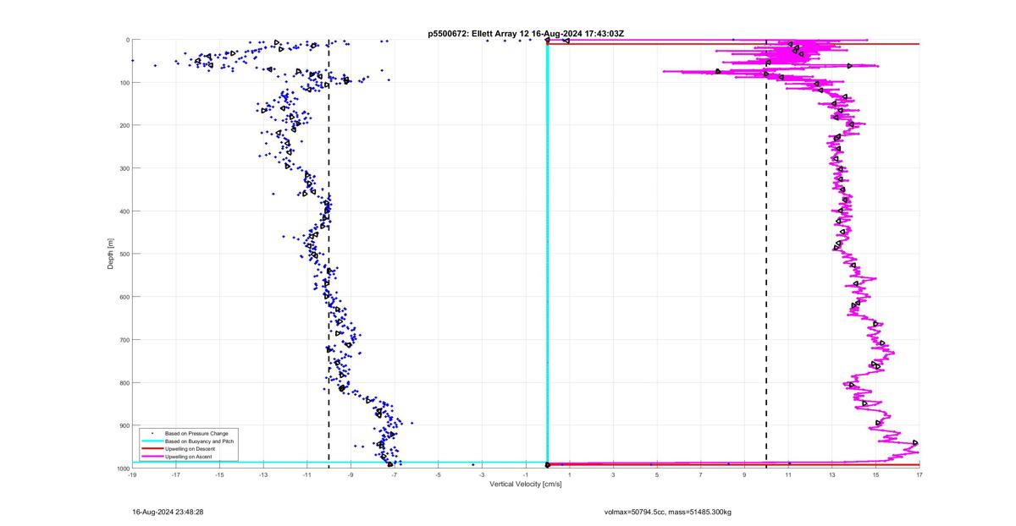This screenshot has height=526, width=1016.
Task: Click the positive x-axis tick label '3'
Action: pyautogui.click(x=613, y=475)
